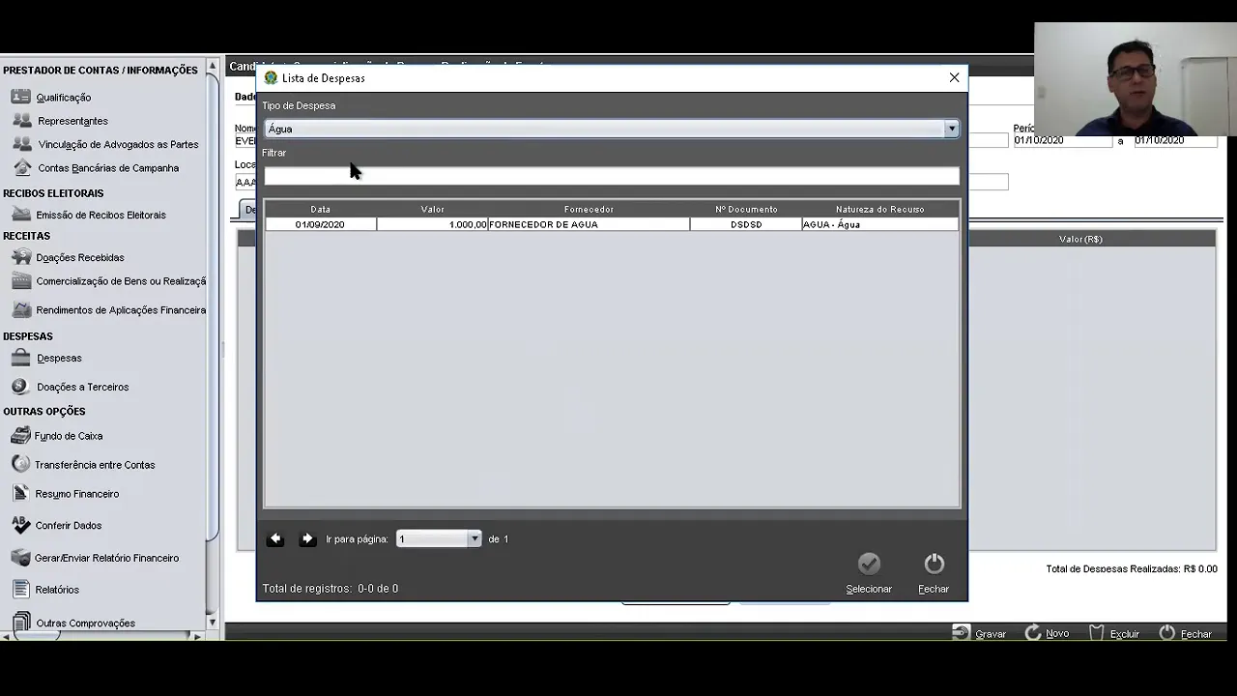1237x696 pixels.
Task: Open Doações Recebidas icon
Action: 21,257
